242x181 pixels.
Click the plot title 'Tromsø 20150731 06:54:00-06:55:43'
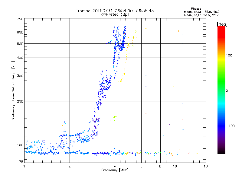[115, 11]
